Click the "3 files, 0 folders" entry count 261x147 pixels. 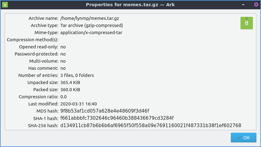coord(77,75)
